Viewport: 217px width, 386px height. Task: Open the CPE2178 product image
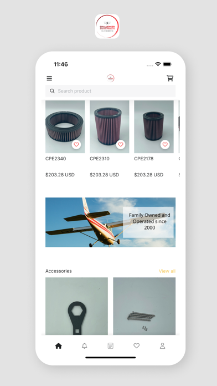[154, 126]
